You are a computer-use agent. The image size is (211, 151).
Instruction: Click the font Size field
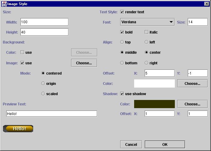tap(198, 22)
